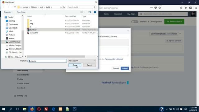Image resolution: width=199 pixels, height=112 pixels.
Task: Open page actions three-dot menu
Action: 151,8
